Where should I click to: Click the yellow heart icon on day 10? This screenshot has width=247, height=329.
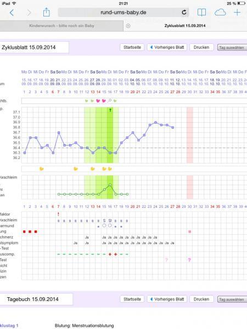(76, 168)
